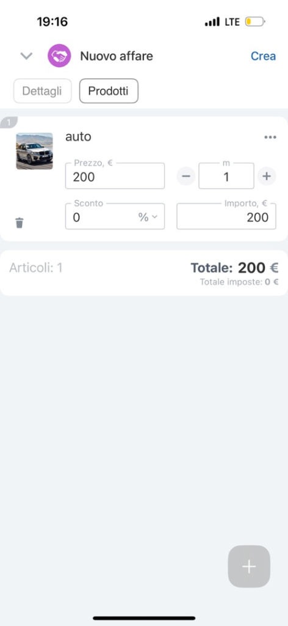288x626 pixels.
Task: Open the three-dots menu for auto
Action: [270, 138]
